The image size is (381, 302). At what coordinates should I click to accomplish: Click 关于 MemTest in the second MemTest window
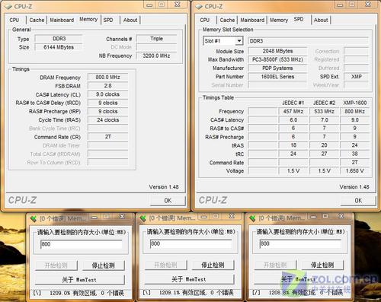189,279
